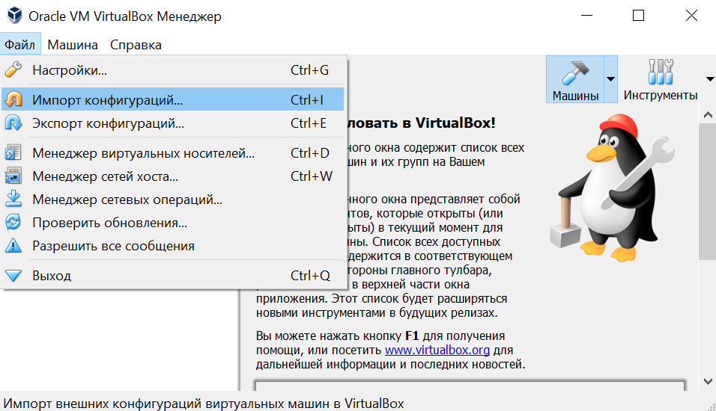Open the Машина menu

(73, 45)
